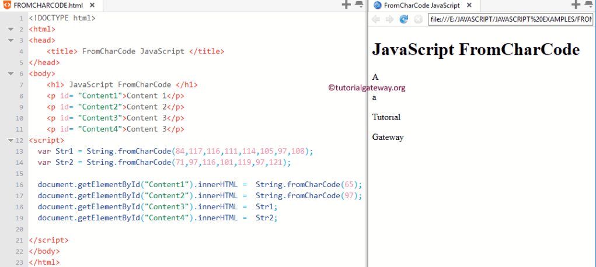Click the globe icon on the FromCharCode JavaScript tab
The image size is (596, 267).
pos(378,5)
